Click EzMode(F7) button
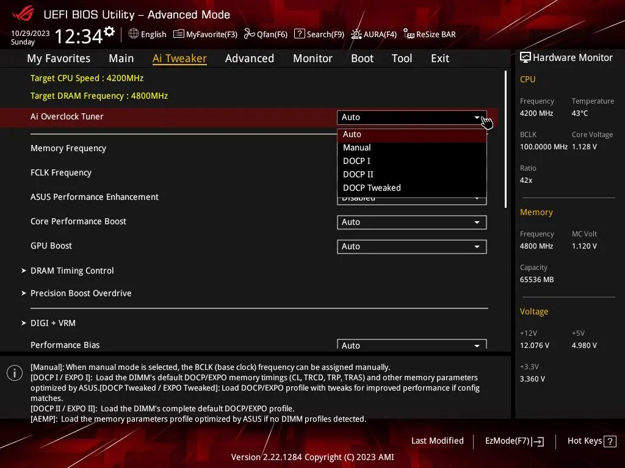The height and width of the screenshot is (468, 625). coord(514,441)
